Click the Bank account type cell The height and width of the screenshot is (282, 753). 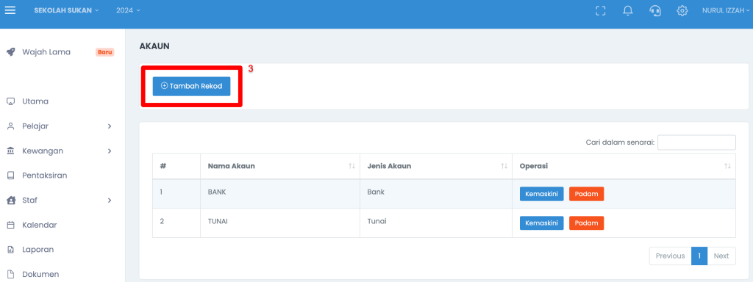pyautogui.click(x=436, y=194)
